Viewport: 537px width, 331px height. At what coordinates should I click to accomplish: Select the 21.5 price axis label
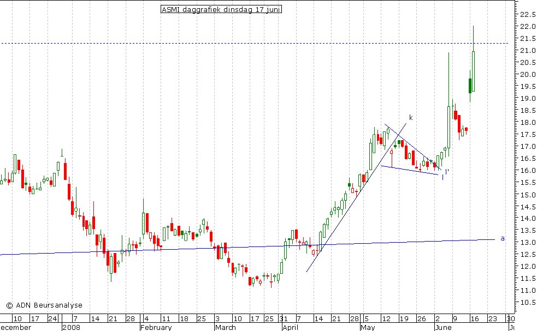528,39
